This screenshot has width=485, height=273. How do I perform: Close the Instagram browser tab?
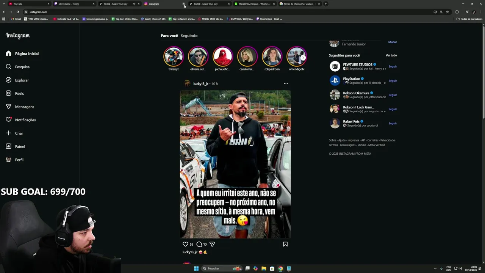(184, 4)
